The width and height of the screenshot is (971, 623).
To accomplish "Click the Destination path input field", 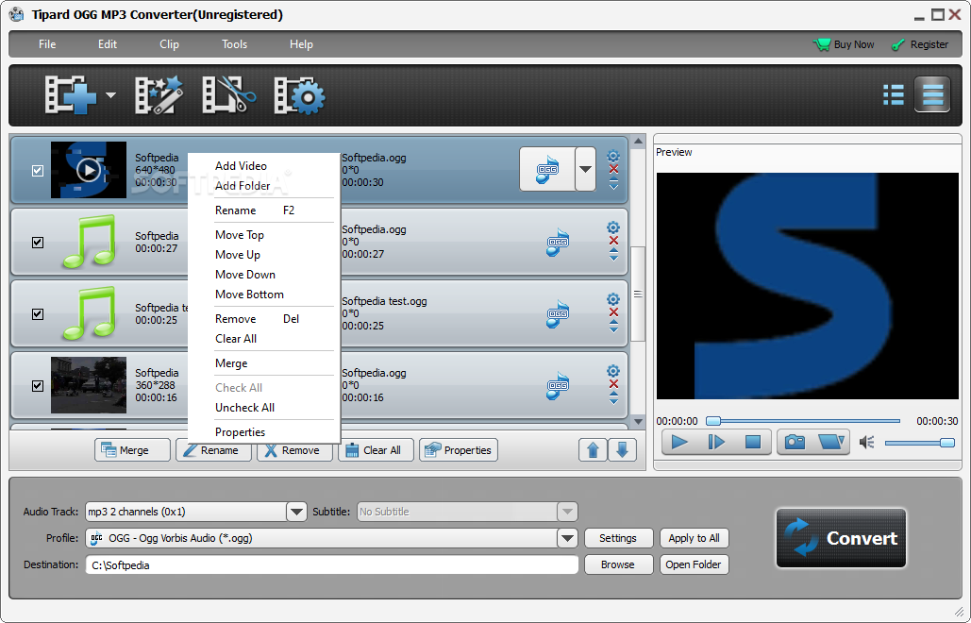I will pos(332,564).
